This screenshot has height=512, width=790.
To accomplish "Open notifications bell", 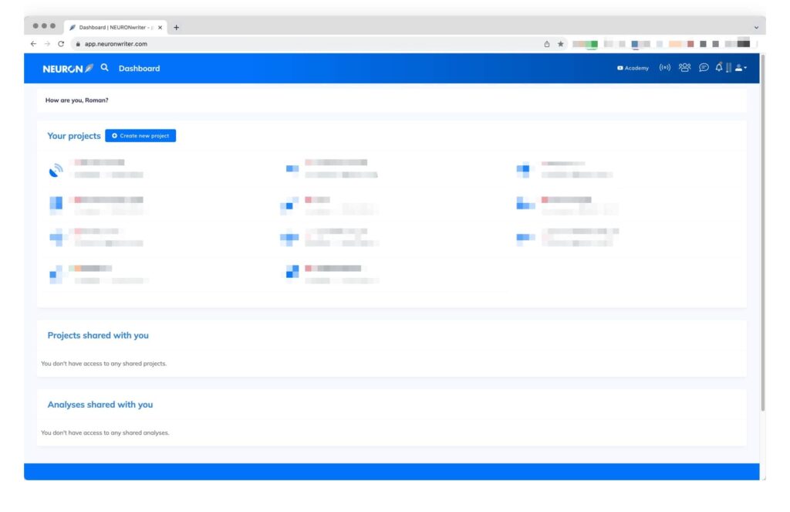I will 719,67.
